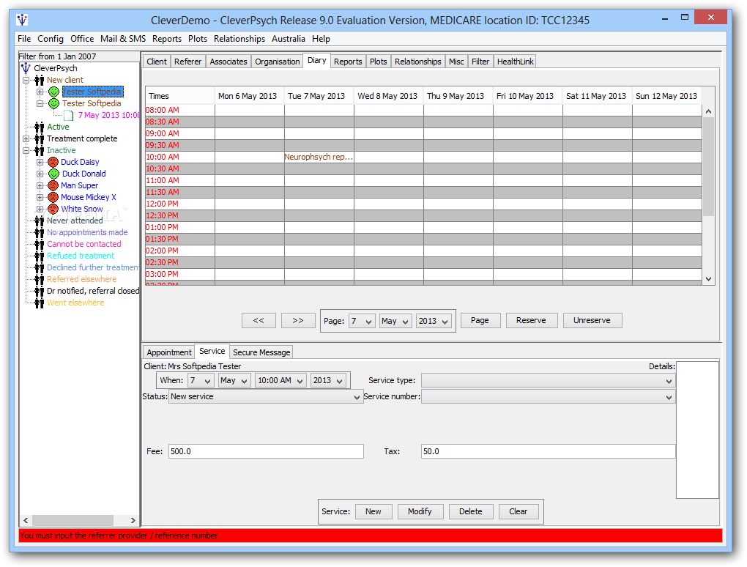Click the people icon beside Went elsewhere
The height and width of the screenshot is (567, 747).
click(x=39, y=303)
